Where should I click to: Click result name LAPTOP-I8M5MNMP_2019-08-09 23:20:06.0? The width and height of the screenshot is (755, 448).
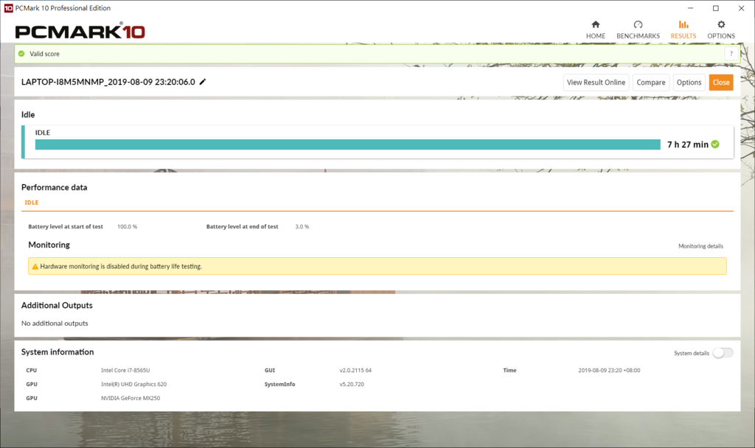point(108,82)
